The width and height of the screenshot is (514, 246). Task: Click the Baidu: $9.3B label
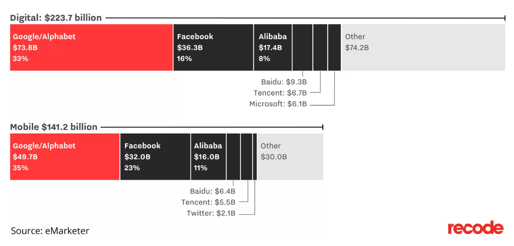coord(284,81)
